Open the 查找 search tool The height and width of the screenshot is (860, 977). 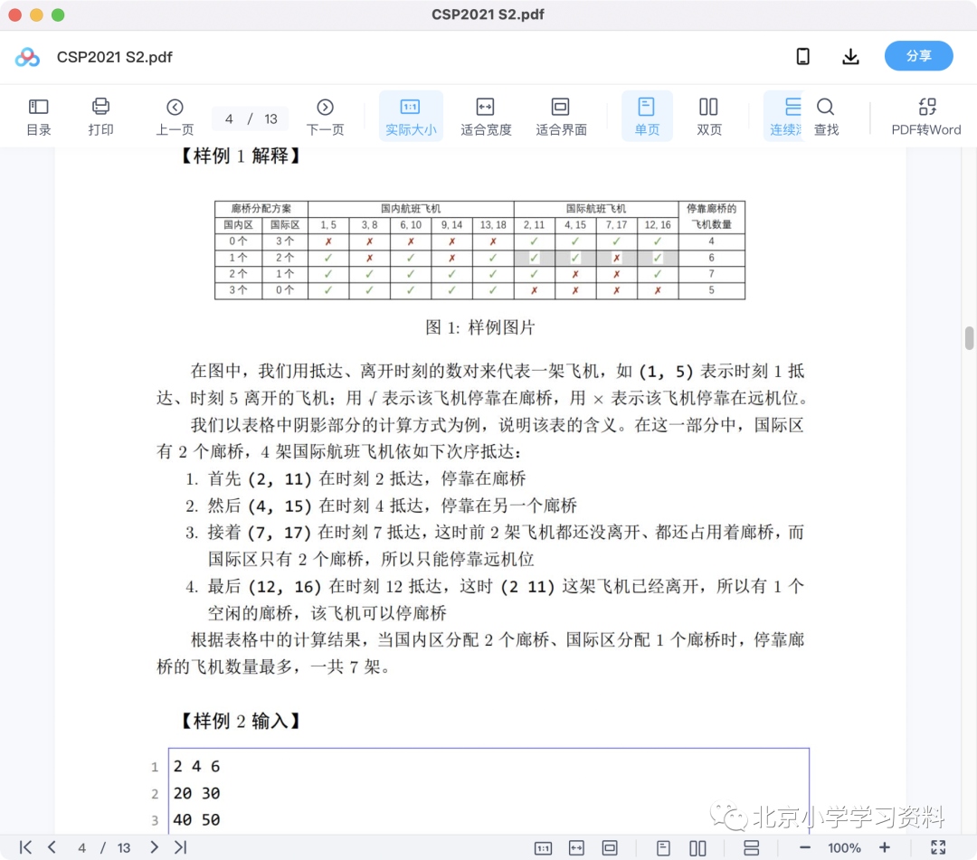826,117
